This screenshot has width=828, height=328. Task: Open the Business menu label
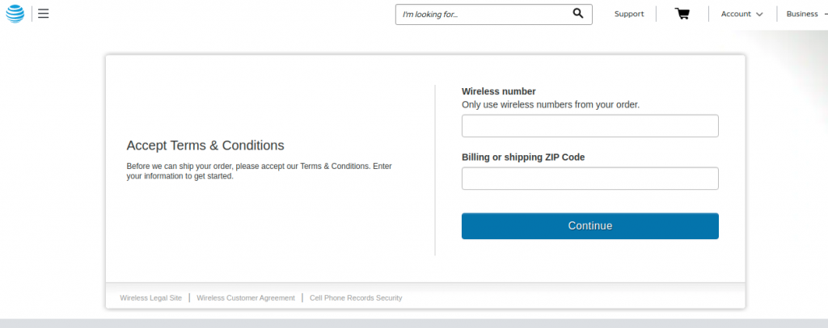coord(801,14)
